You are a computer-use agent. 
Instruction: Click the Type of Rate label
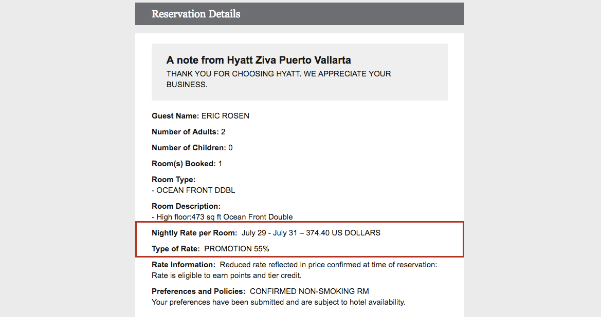175,249
